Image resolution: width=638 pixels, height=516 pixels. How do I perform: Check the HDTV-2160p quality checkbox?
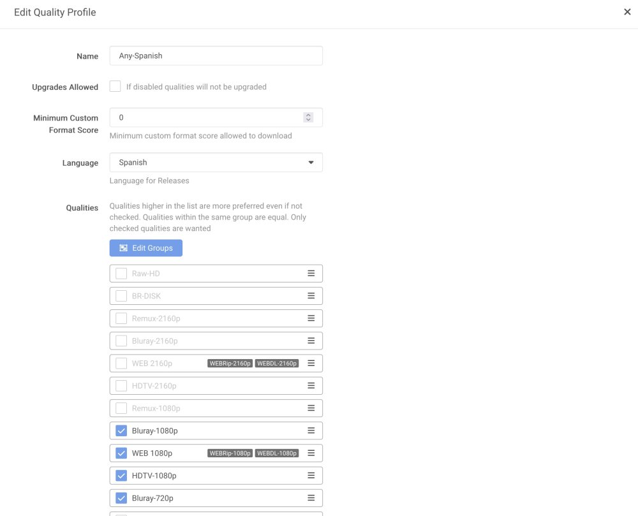121,385
